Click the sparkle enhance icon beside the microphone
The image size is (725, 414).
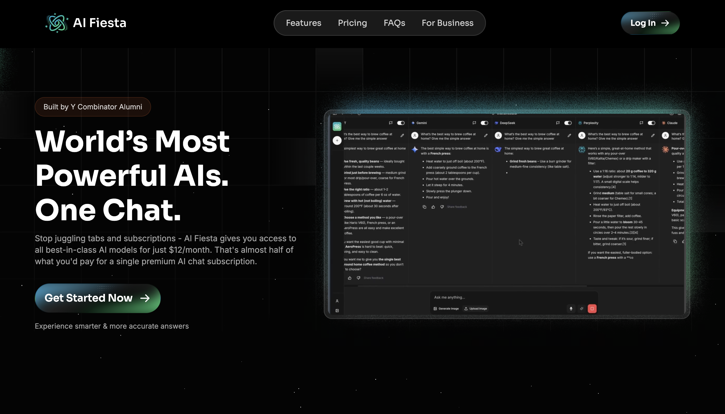(x=581, y=308)
